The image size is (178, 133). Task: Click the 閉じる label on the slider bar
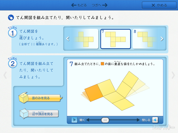point(146,120)
